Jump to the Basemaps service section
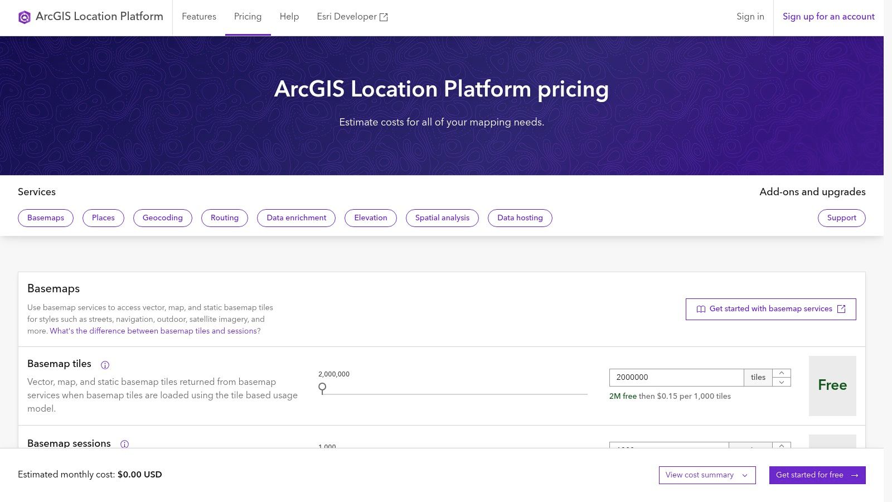Screen dimensions: 892x502 click(x=46, y=218)
